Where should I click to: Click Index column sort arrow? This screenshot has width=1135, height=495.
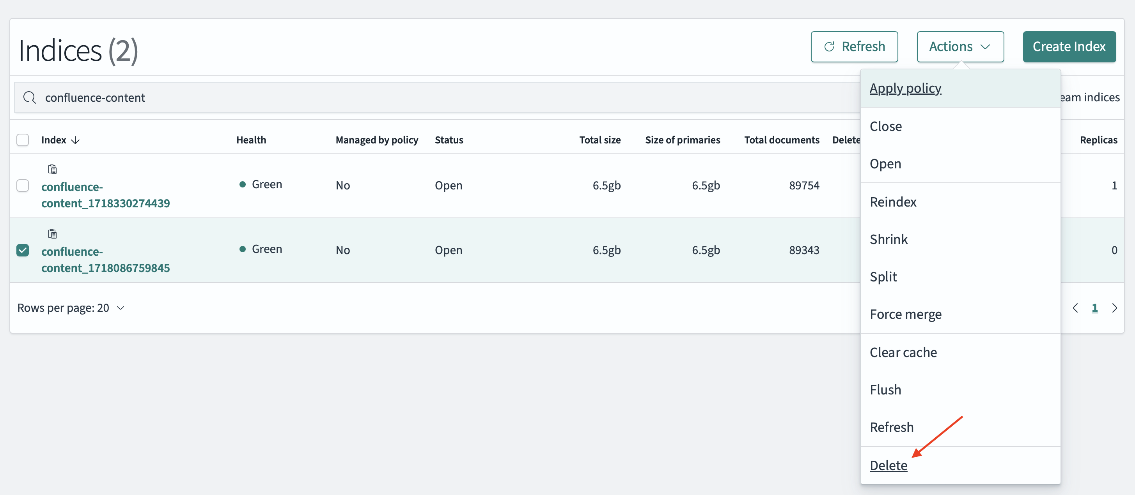[76, 140]
